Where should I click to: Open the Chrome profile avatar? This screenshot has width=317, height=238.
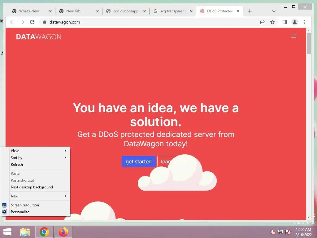point(295,22)
